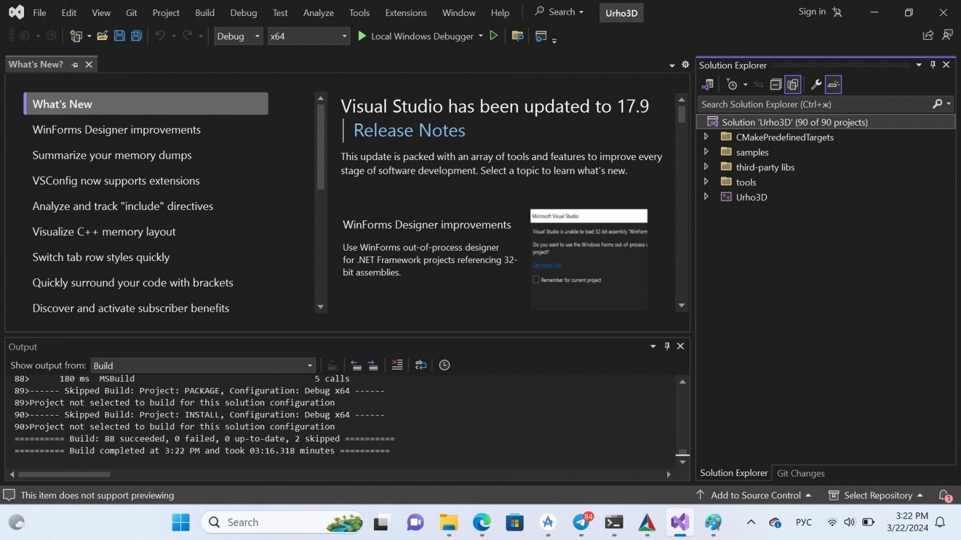Switch to Solution Explorer bottom tab
This screenshot has width=961, height=540.
734,472
